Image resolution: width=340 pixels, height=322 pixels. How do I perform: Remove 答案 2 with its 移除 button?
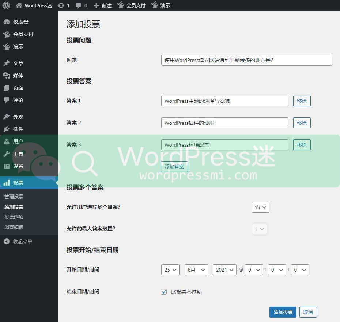click(x=302, y=123)
